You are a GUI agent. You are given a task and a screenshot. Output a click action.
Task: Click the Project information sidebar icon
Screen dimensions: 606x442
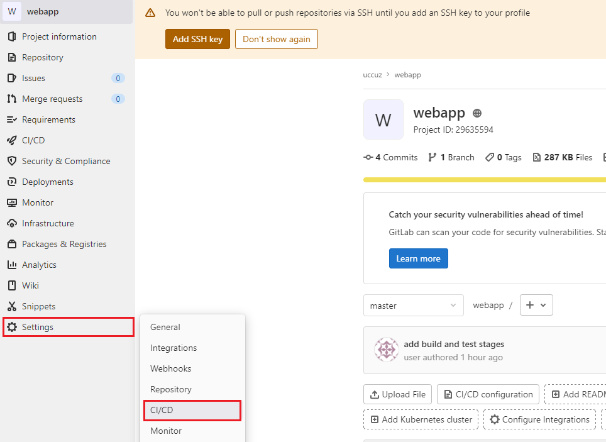11,36
